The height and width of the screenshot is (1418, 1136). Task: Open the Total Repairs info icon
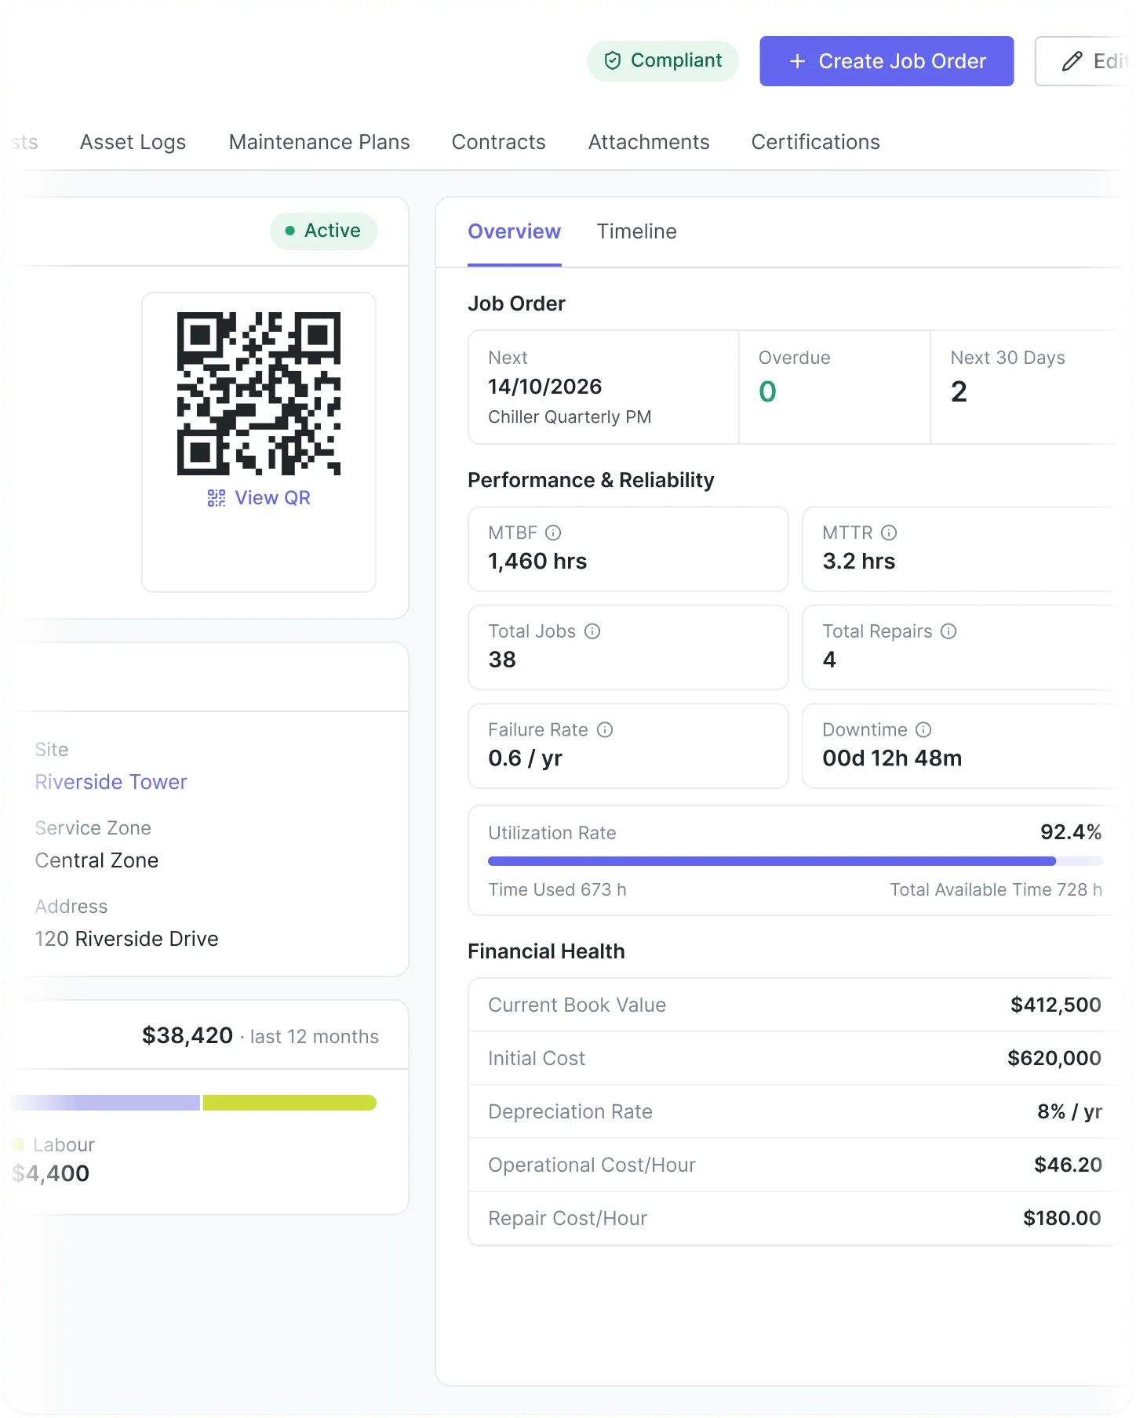[949, 631]
